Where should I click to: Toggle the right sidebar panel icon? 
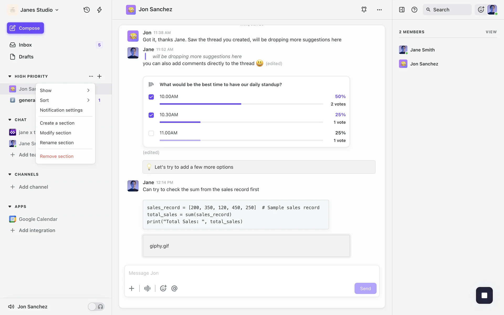402,10
